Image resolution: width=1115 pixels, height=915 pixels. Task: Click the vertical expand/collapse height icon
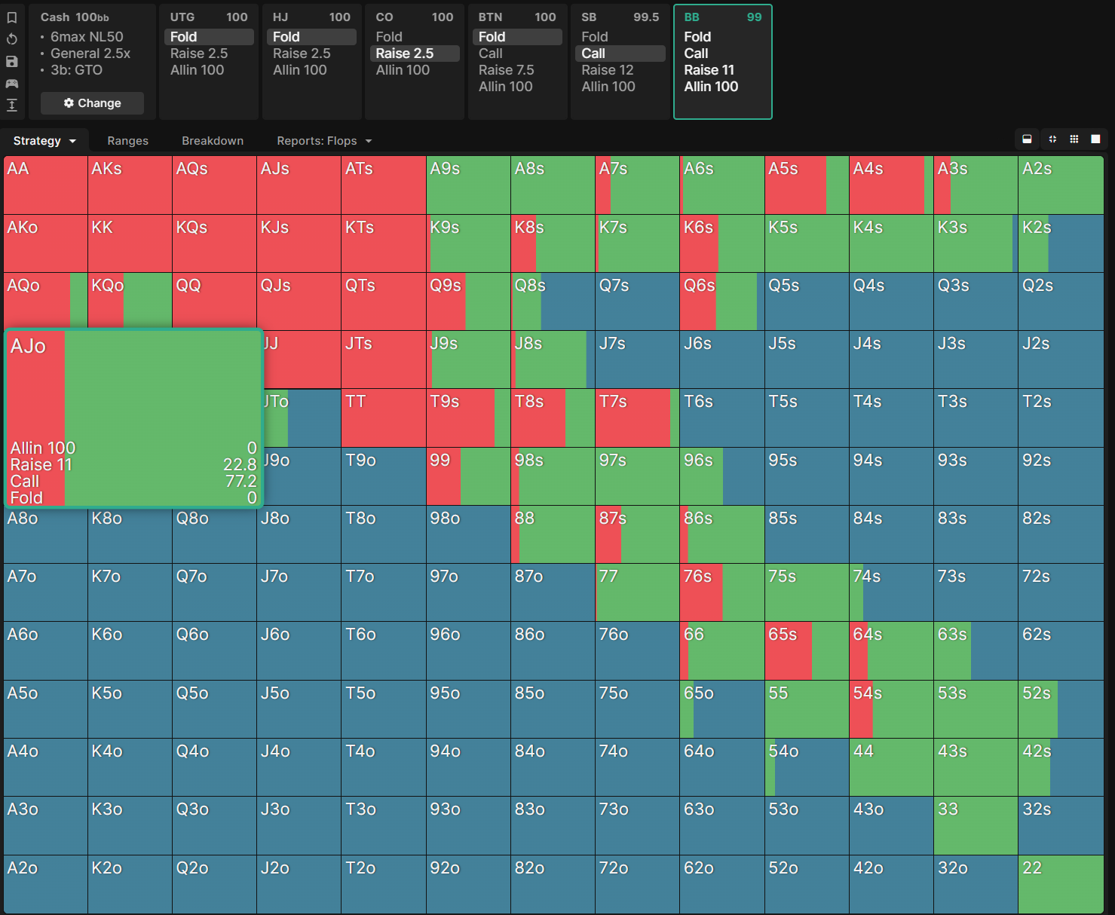pos(12,105)
